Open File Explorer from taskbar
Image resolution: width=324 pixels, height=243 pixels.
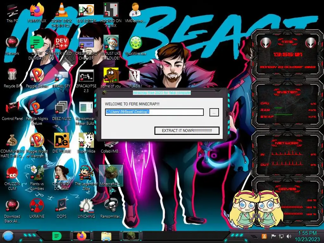pyautogui.click(x=106, y=236)
